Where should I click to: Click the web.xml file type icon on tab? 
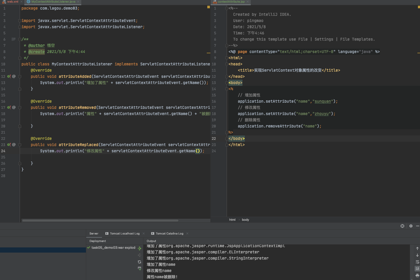(4, 2)
